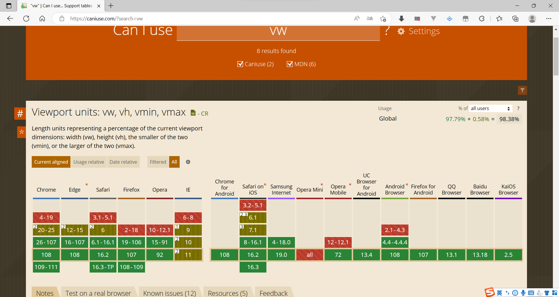The width and height of the screenshot is (559, 297).
Task: Click Safari 16.3-TP cell
Action: click(103, 267)
